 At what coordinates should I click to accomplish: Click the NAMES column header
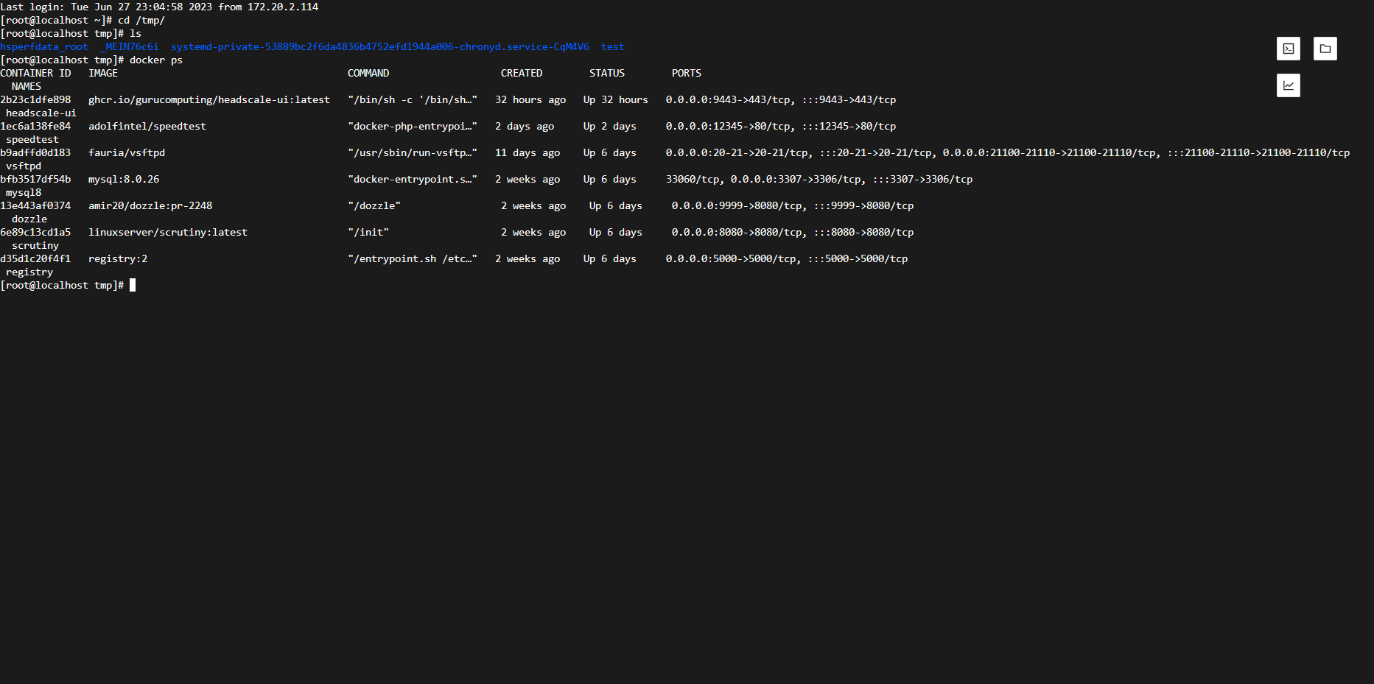coord(27,86)
